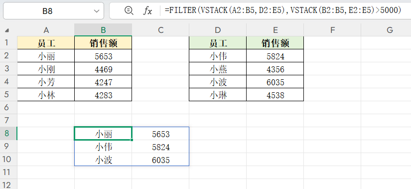
Task: Select cell E3 containing 4356
Action: (275, 69)
